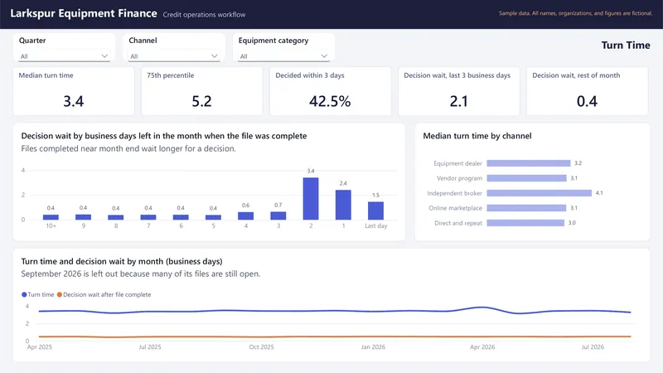The width and height of the screenshot is (663, 373).
Task: Click the Turn Time page heading
Action: click(626, 46)
